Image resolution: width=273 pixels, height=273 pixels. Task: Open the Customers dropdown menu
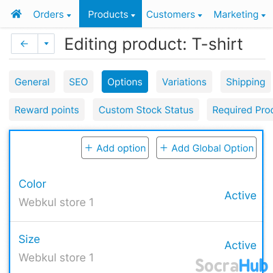coord(174,14)
